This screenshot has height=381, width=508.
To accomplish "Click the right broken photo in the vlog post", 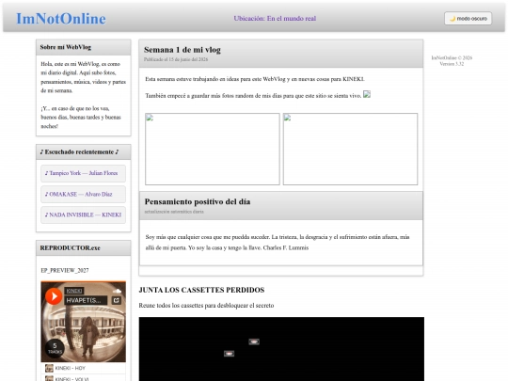I will point(350,149).
